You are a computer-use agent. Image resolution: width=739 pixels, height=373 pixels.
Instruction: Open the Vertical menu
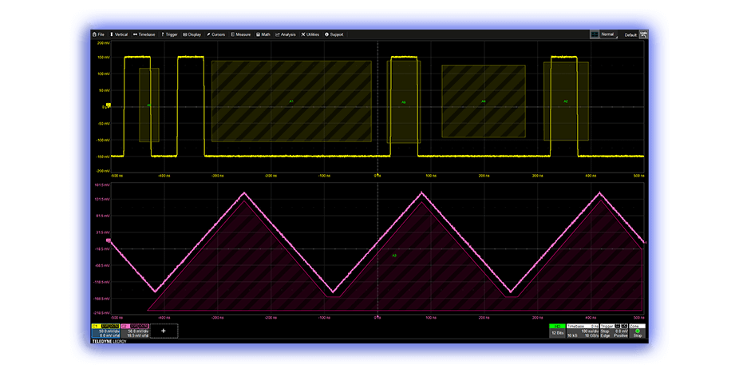119,34
